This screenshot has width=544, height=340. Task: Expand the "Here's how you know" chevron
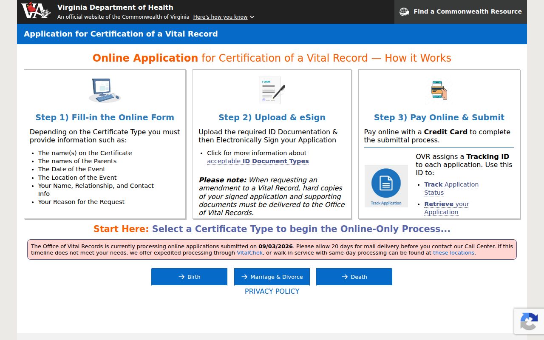pos(252,17)
